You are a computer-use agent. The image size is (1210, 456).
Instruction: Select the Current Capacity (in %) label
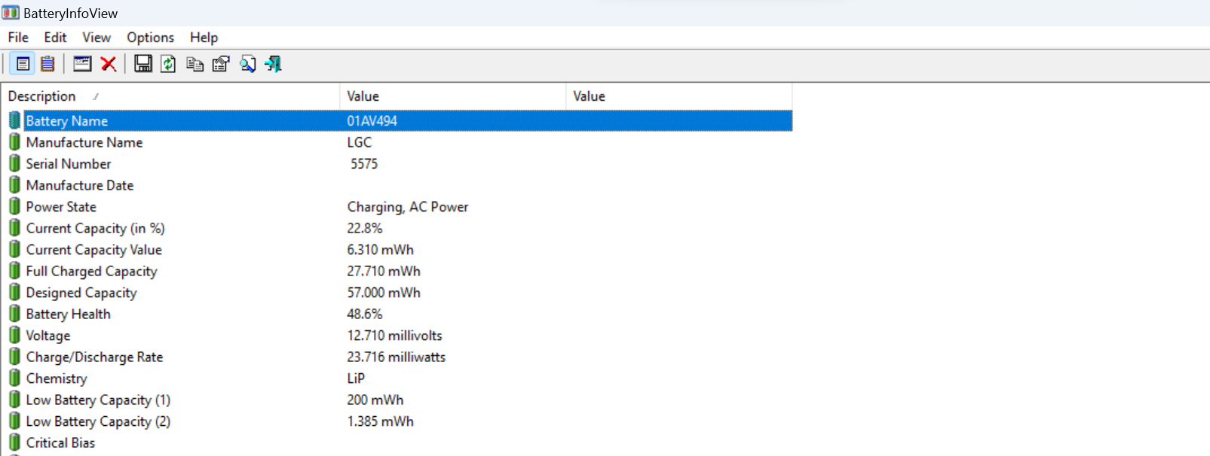click(96, 228)
